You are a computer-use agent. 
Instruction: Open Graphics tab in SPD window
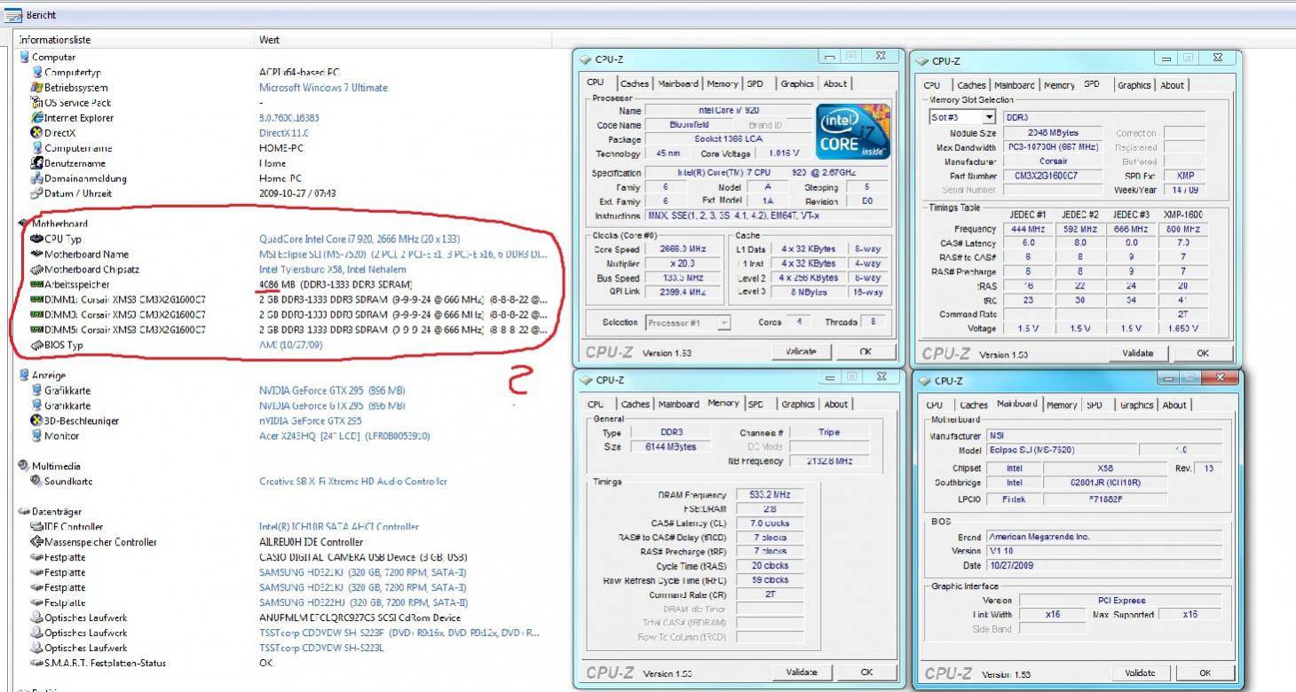pyautogui.click(x=1134, y=85)
